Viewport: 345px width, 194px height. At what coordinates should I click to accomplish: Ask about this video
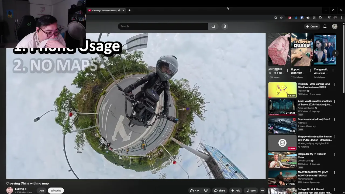235,190
